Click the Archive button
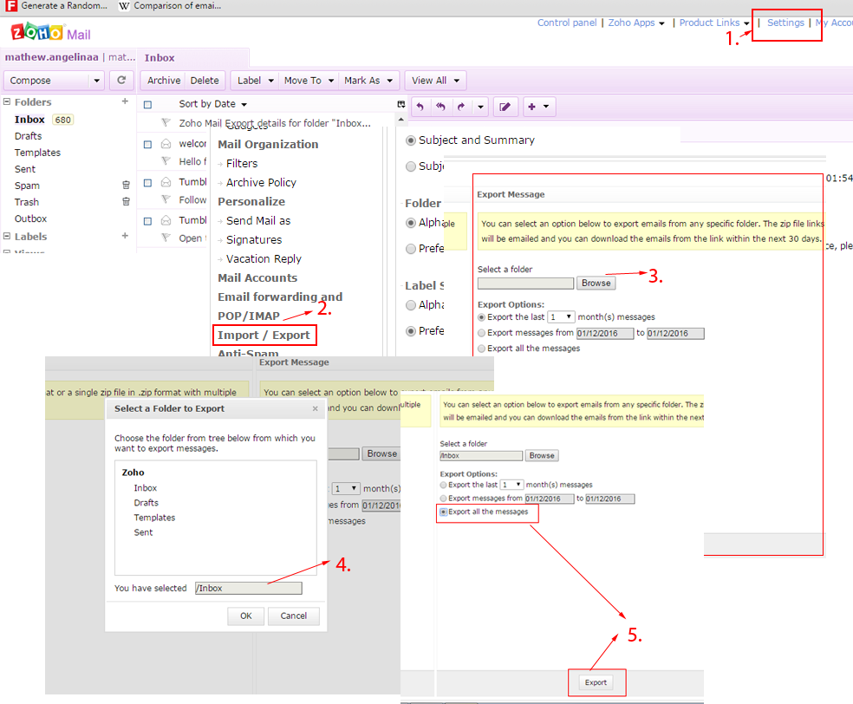This screenshot has height=704, width=853. click(x=163, y=81)
